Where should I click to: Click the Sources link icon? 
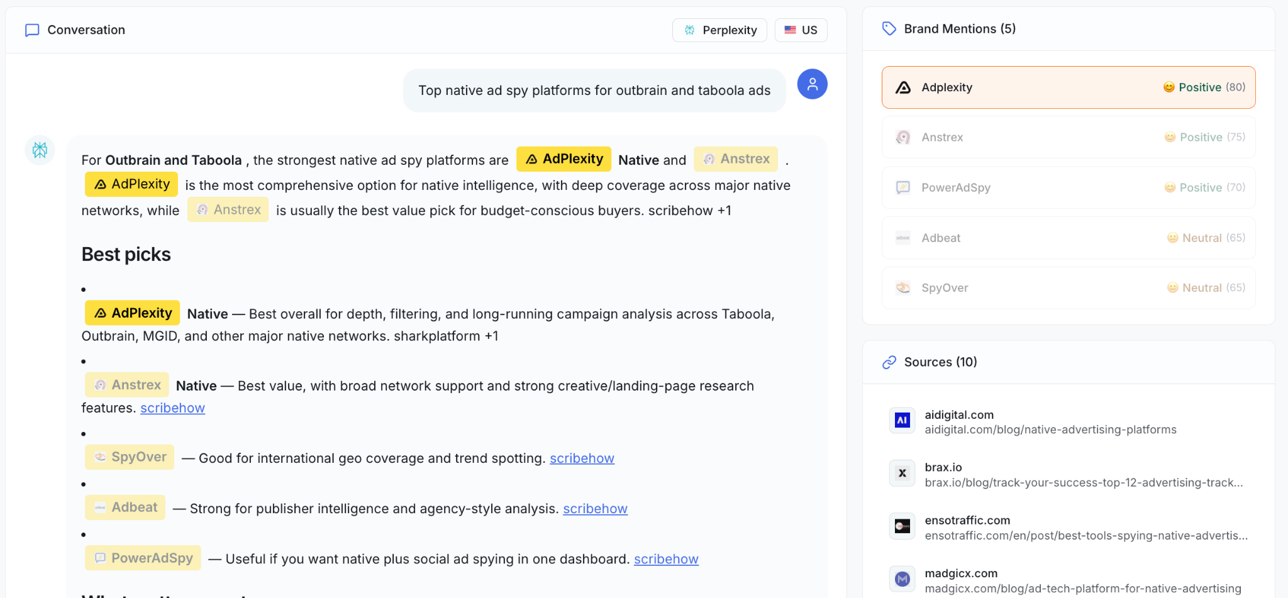click(889, 362)
